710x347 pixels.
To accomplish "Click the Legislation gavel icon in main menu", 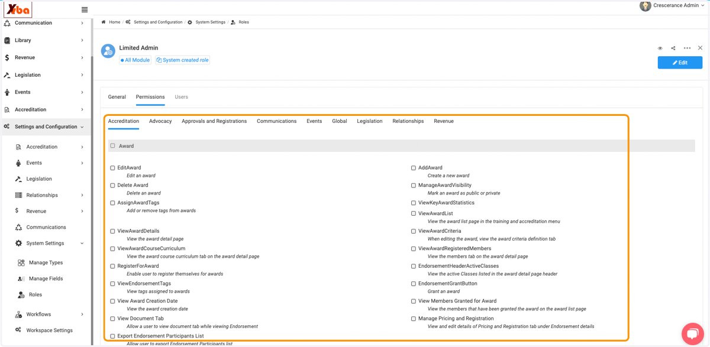I will [x=7, y=75].
